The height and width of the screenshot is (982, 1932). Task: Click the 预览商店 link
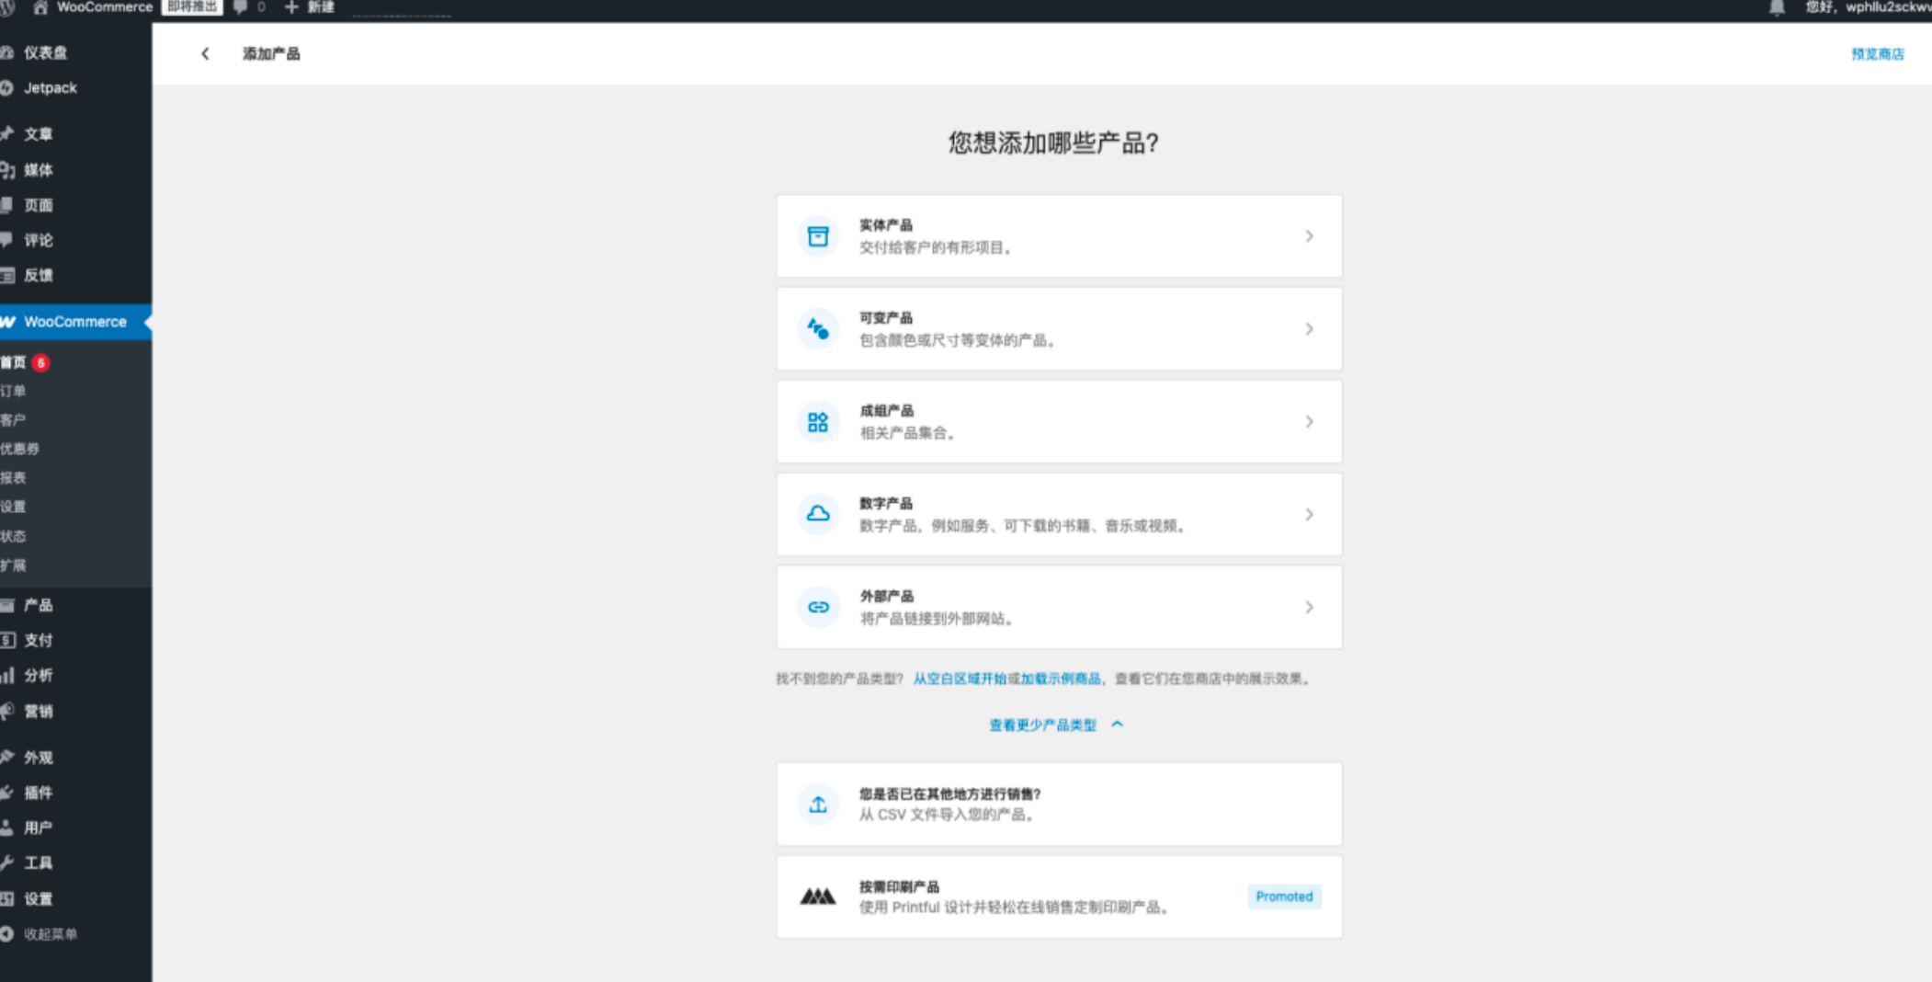1877,54
